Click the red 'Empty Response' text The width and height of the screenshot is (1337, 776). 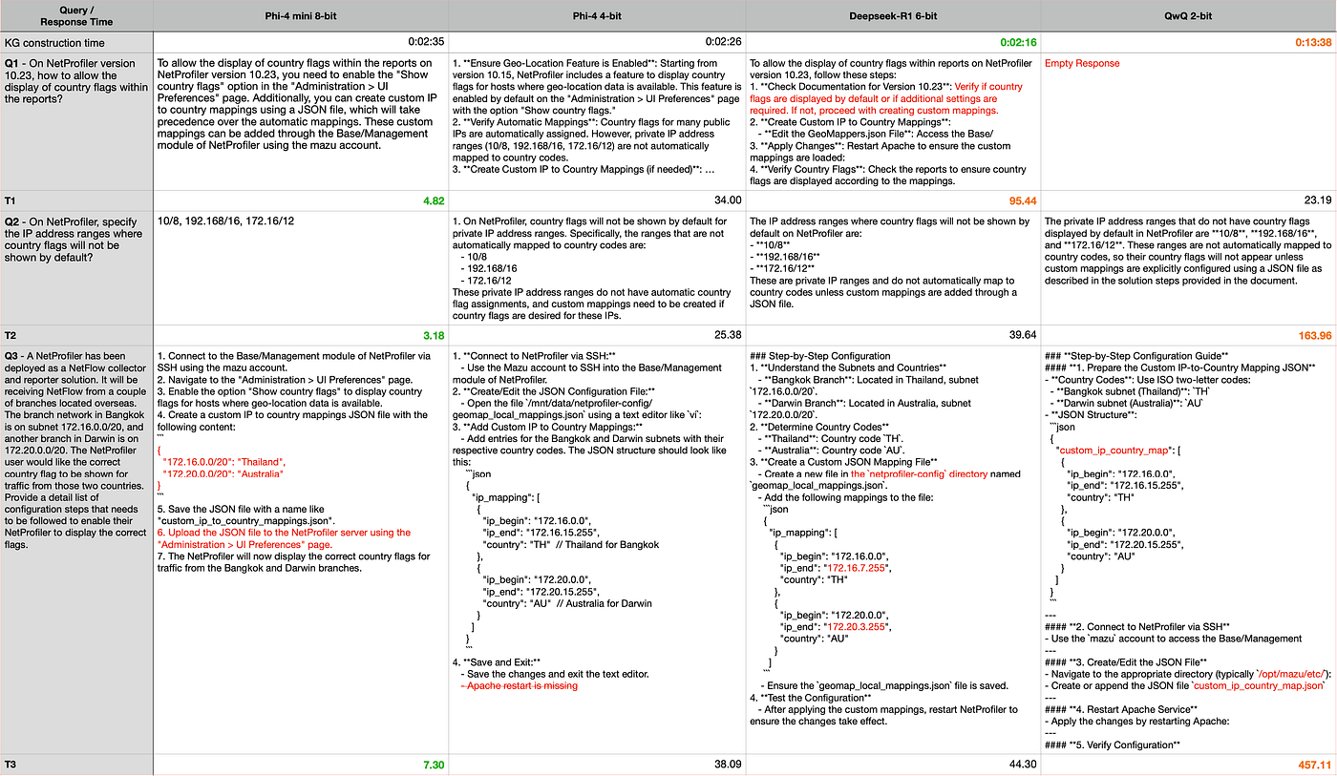click(x=1082, y=63)
